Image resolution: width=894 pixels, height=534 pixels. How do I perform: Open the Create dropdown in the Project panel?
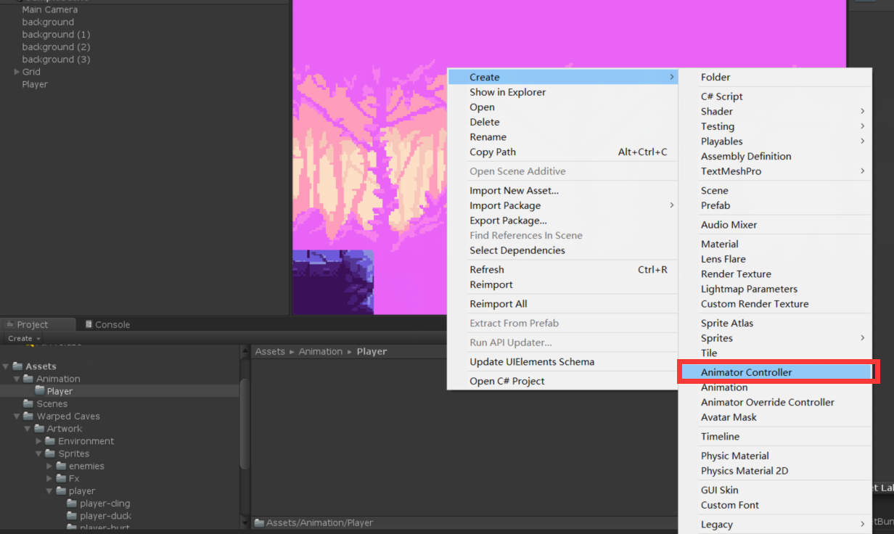(x=22, y=338)
